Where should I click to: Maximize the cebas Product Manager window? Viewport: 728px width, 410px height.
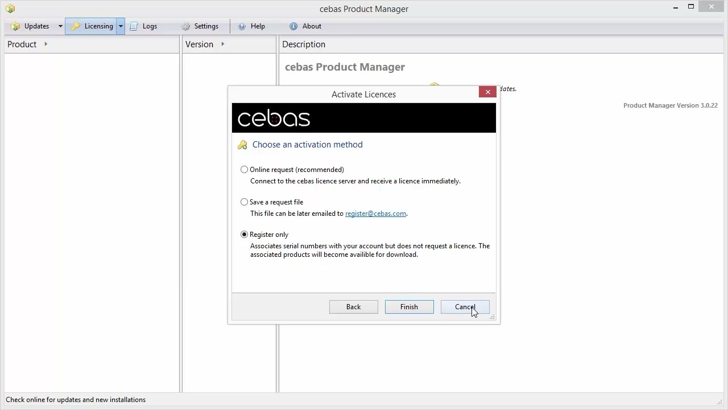pos(691,7)
